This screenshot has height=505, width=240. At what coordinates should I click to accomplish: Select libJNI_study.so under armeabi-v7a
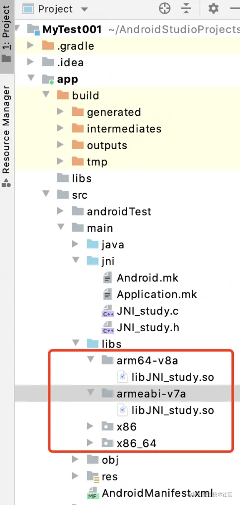167,410
